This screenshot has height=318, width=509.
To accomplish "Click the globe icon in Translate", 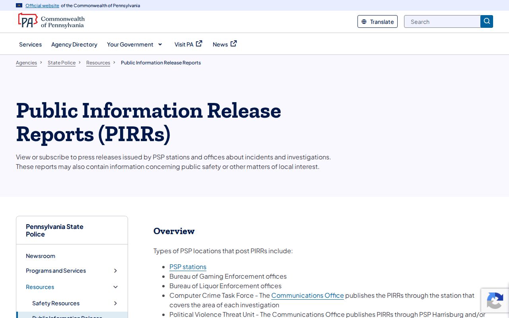I will click(364, 22).
